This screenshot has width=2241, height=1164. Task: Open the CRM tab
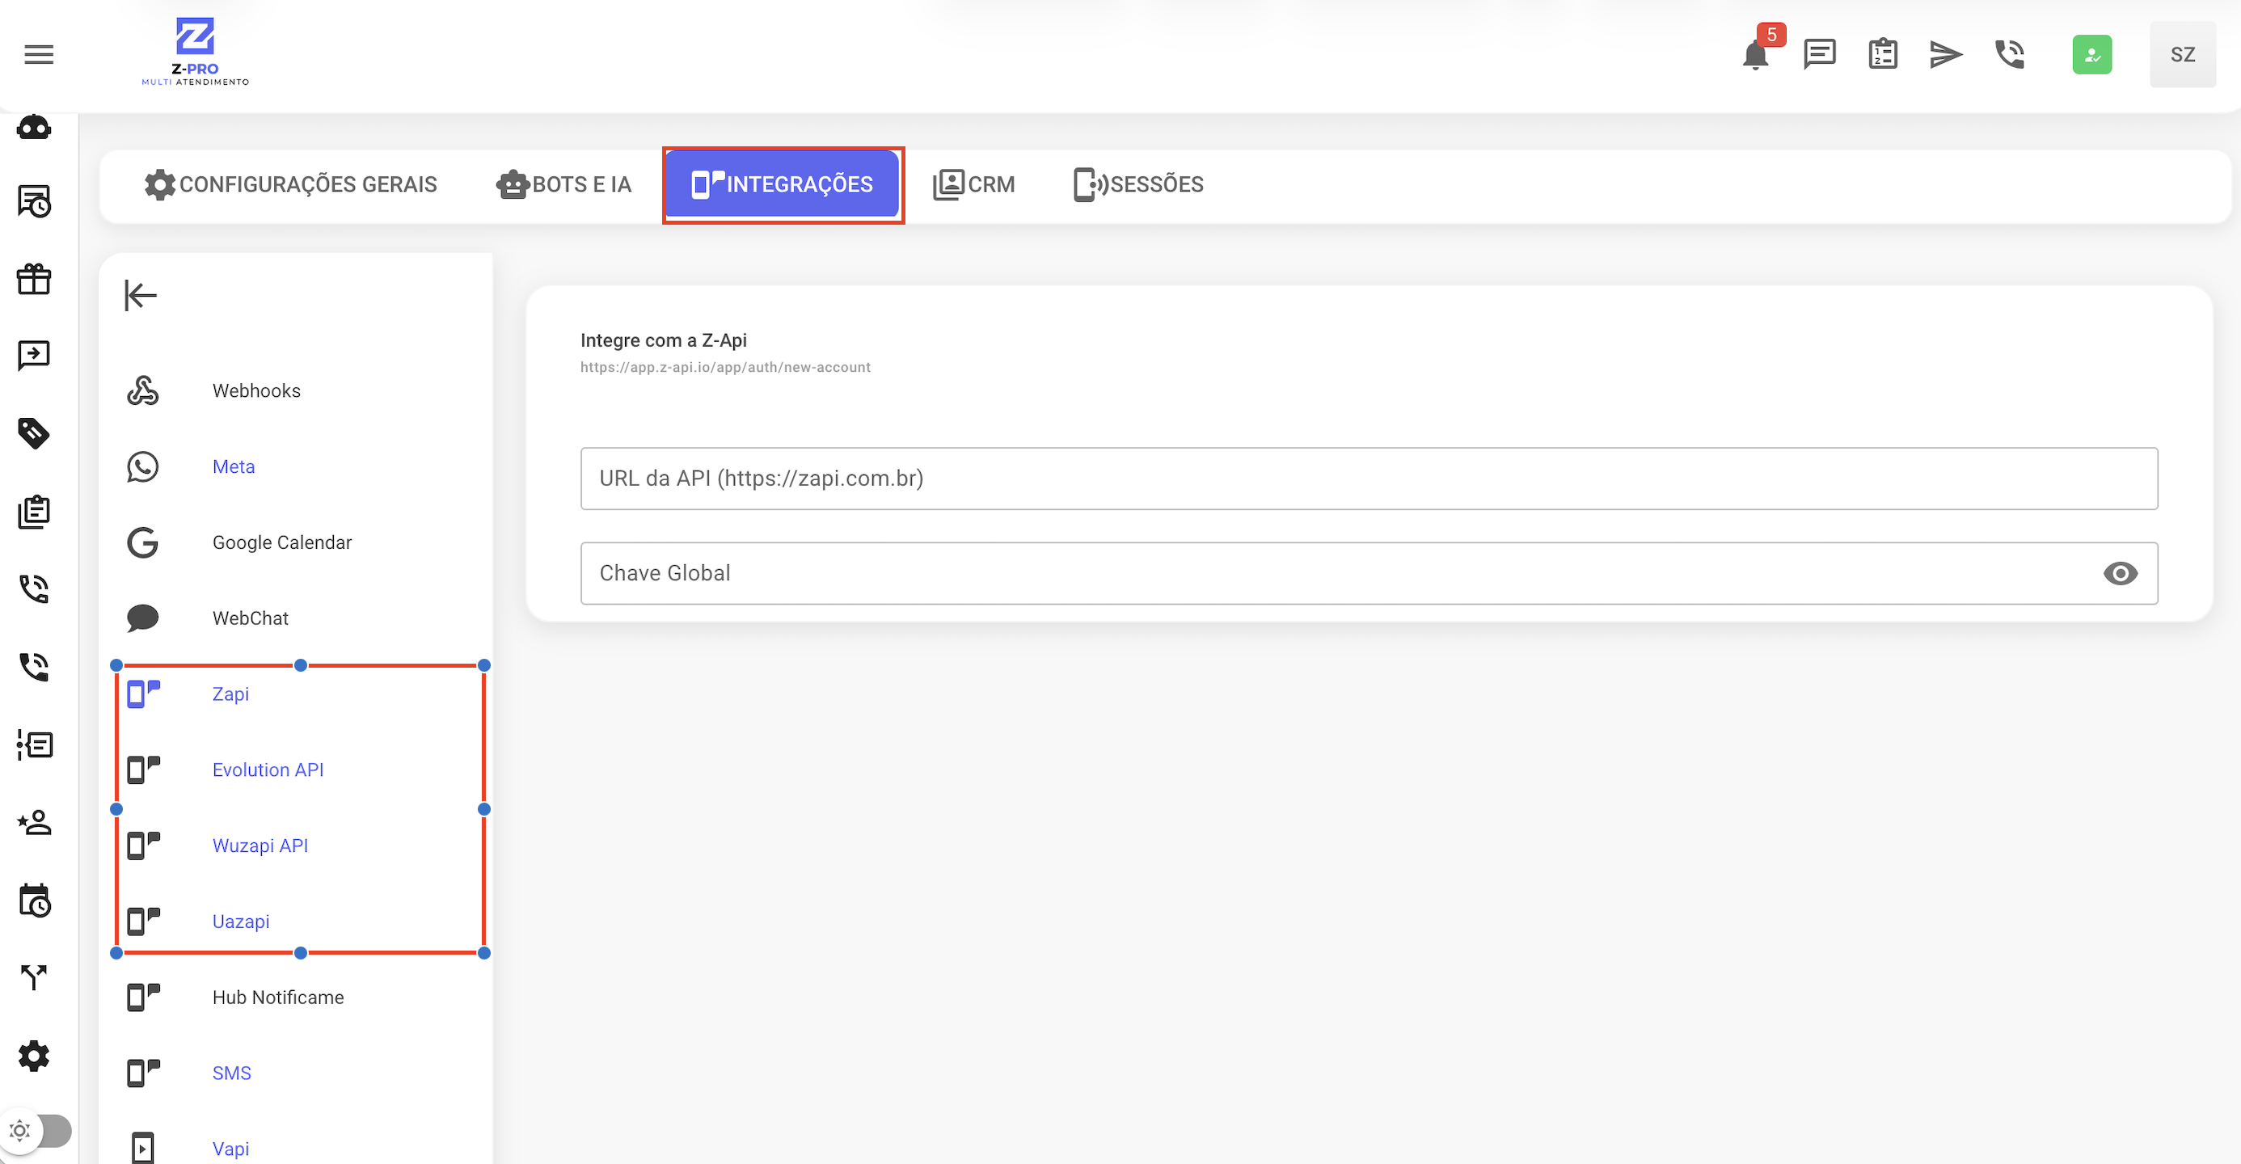click(x=973, y=184)
